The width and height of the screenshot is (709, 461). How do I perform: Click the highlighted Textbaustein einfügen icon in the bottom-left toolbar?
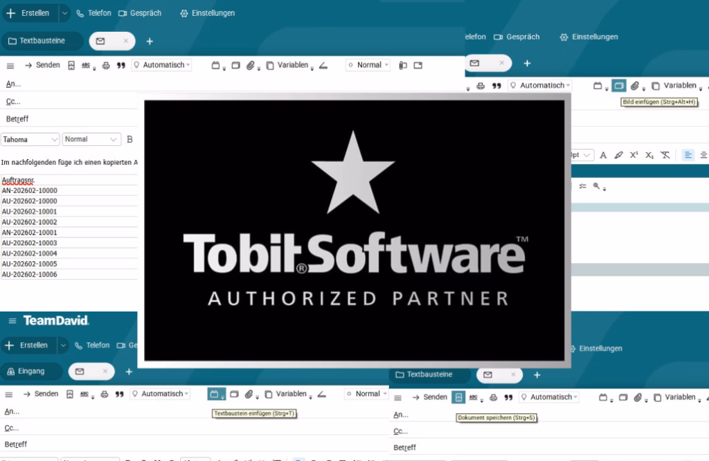[217, 394]
